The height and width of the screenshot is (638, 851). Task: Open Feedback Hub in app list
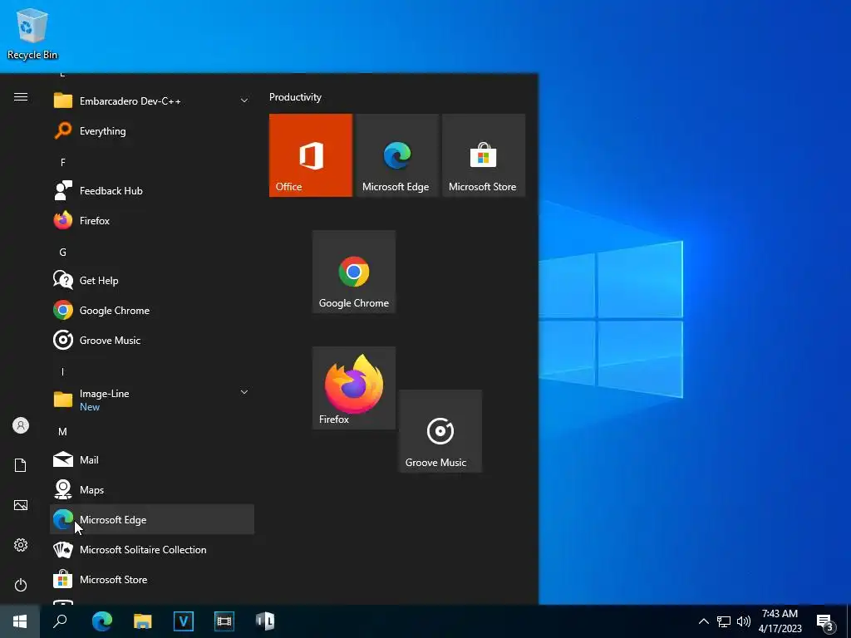(x=152, y=190)
